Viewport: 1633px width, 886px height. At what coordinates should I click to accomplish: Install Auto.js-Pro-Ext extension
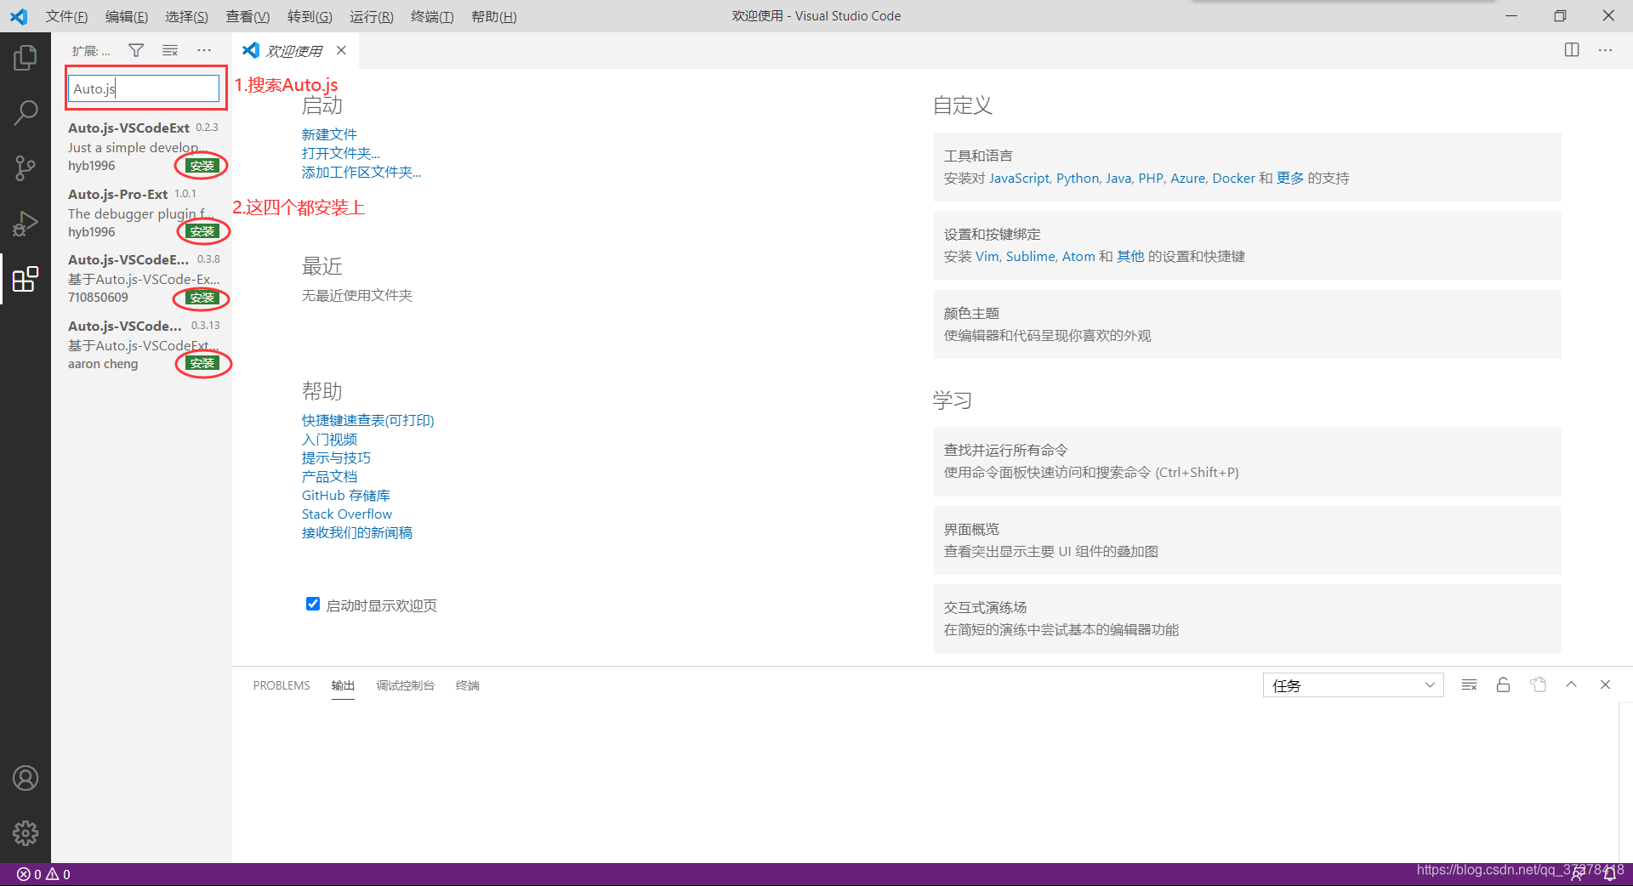202,231
